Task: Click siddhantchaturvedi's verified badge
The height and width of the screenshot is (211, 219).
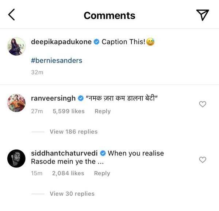Action: point(103,153)
